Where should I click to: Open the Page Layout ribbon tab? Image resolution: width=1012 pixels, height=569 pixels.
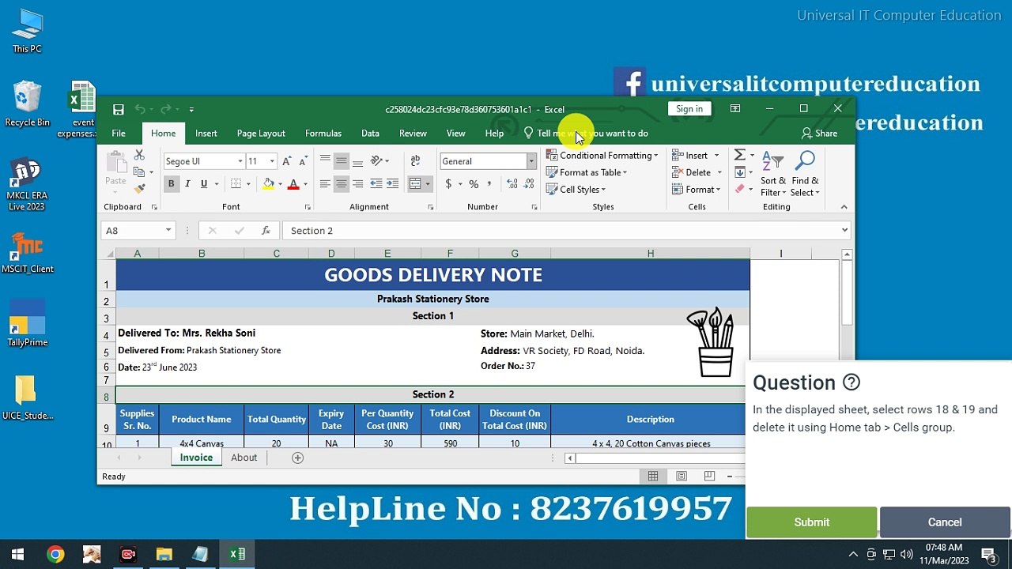[261, 134]
